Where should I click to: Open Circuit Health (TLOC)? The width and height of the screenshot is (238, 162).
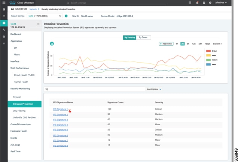[24, 75]
